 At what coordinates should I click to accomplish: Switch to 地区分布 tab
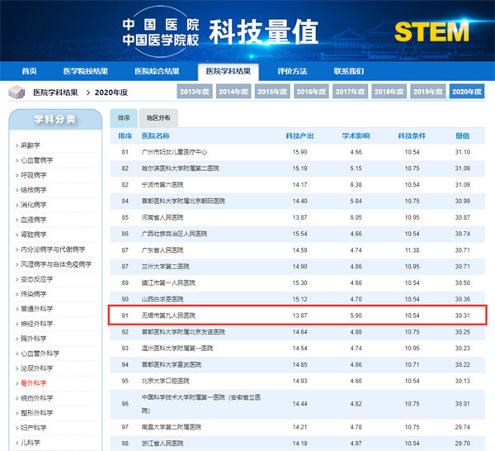(x=158, y=118)
